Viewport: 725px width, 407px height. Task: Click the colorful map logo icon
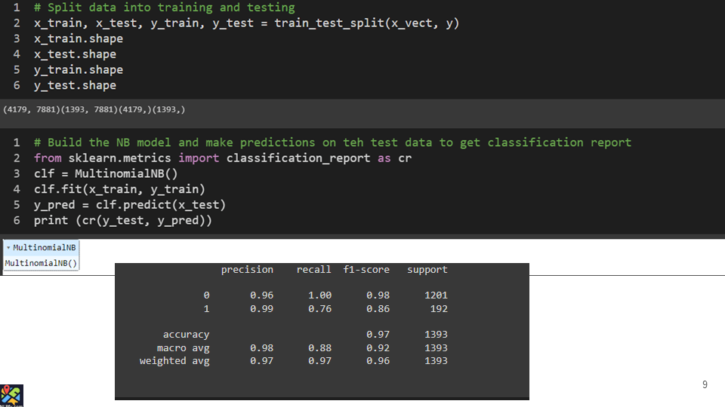pyautogui.click(x=11, y=395)
